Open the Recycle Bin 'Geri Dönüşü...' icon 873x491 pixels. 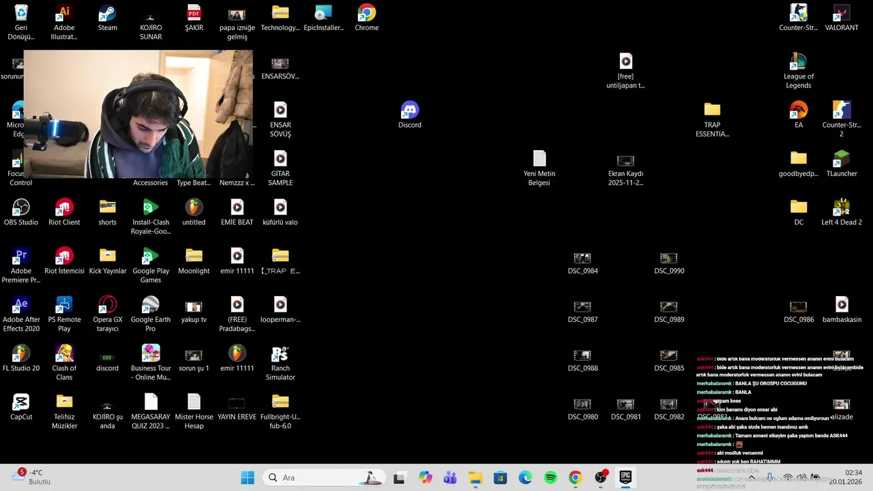pos(21,23)
